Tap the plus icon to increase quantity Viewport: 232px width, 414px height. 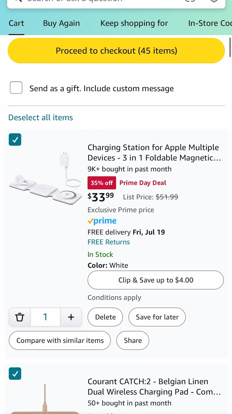[71, 317]
